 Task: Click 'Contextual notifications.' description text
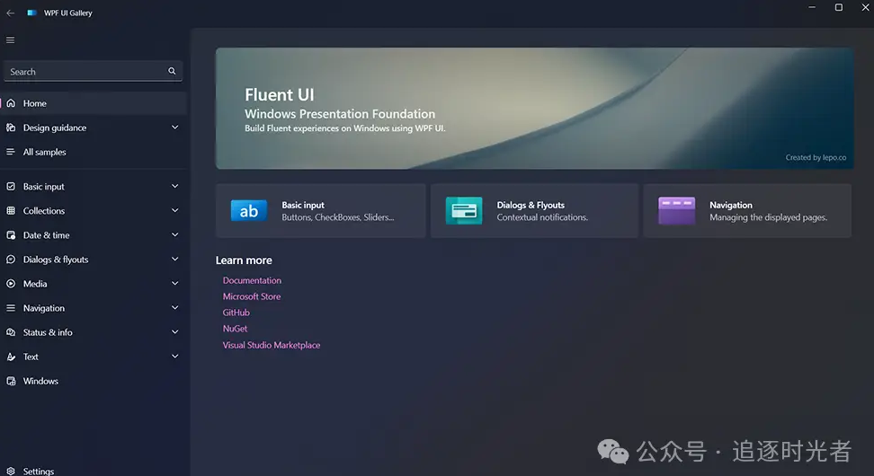542,217
